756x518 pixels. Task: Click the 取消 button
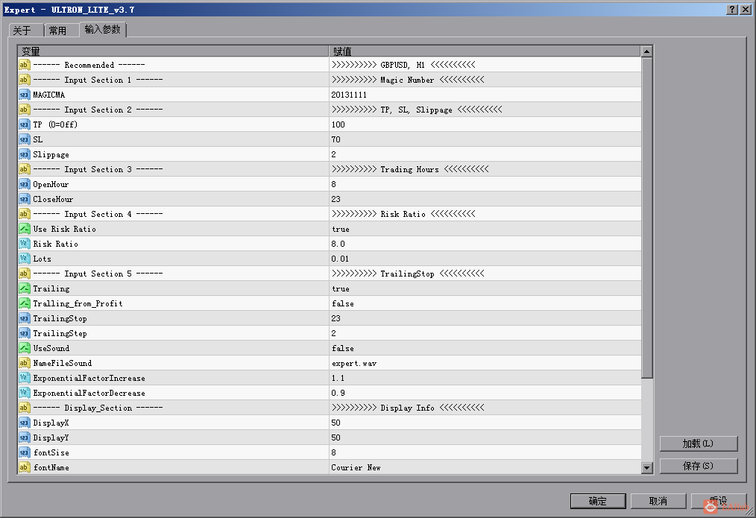(658, 501)
